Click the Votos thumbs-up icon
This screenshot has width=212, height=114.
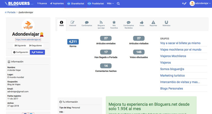[x=142, y=22]
